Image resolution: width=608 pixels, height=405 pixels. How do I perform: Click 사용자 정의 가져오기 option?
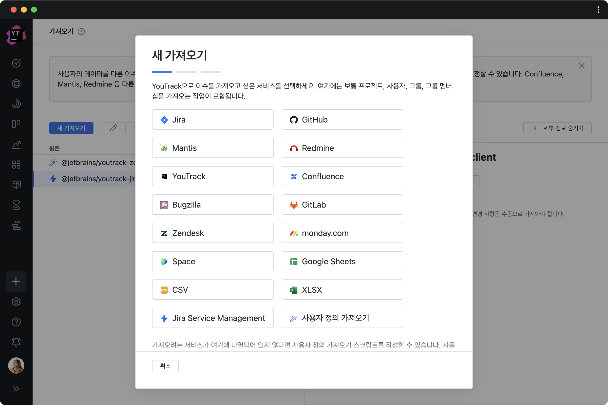click(342, 318)
